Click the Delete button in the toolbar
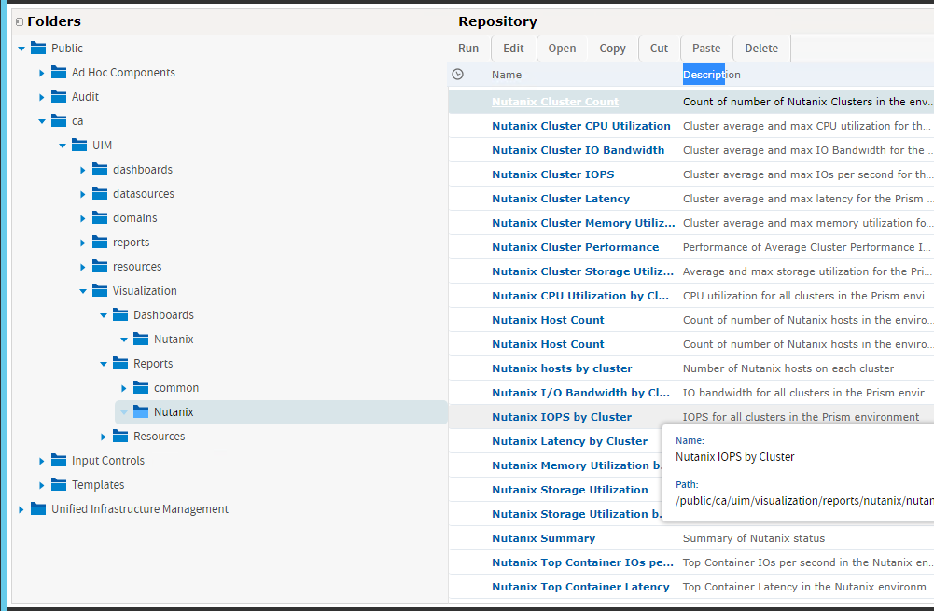Screen dimensions: 934x611 click(760, 48)
